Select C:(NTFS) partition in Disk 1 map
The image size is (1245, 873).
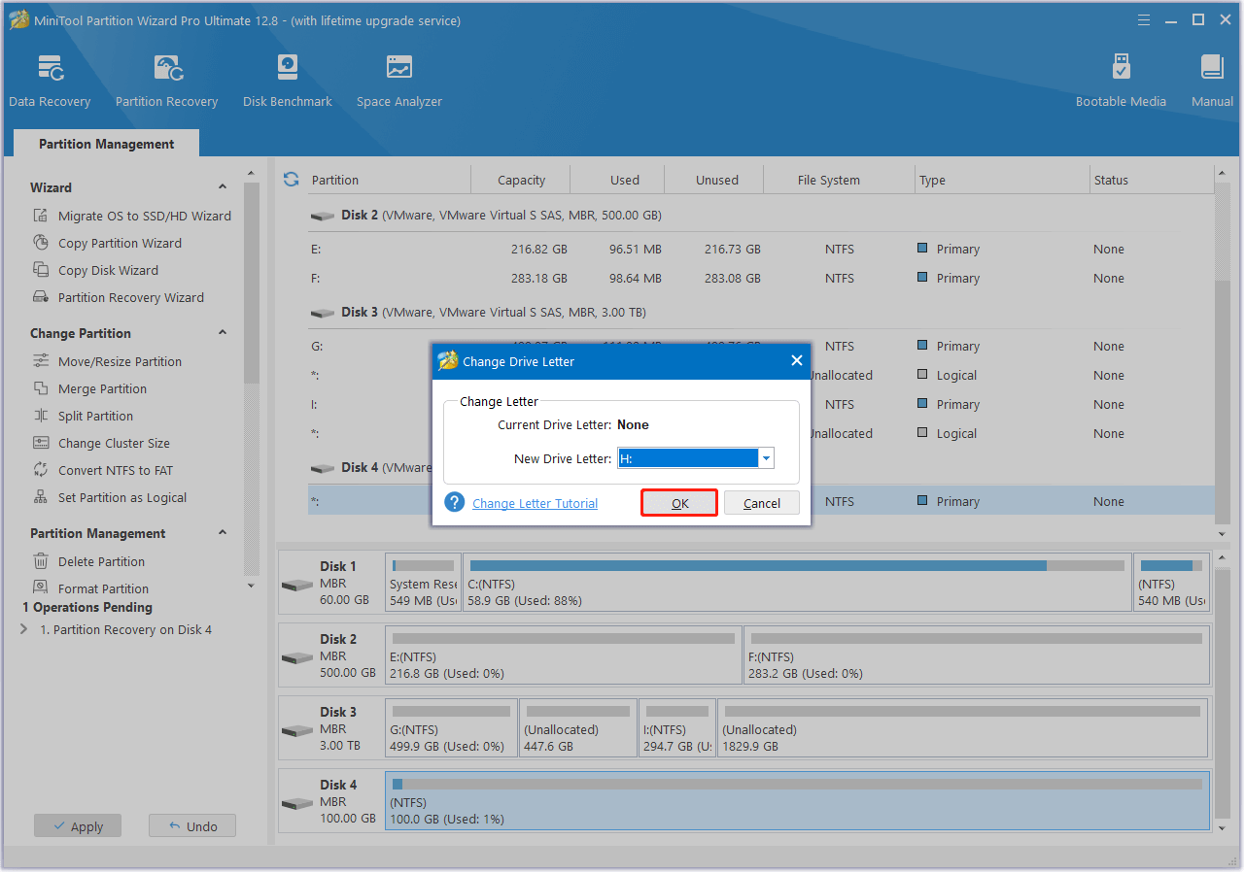pyautogui.click(x=797, y=583)
